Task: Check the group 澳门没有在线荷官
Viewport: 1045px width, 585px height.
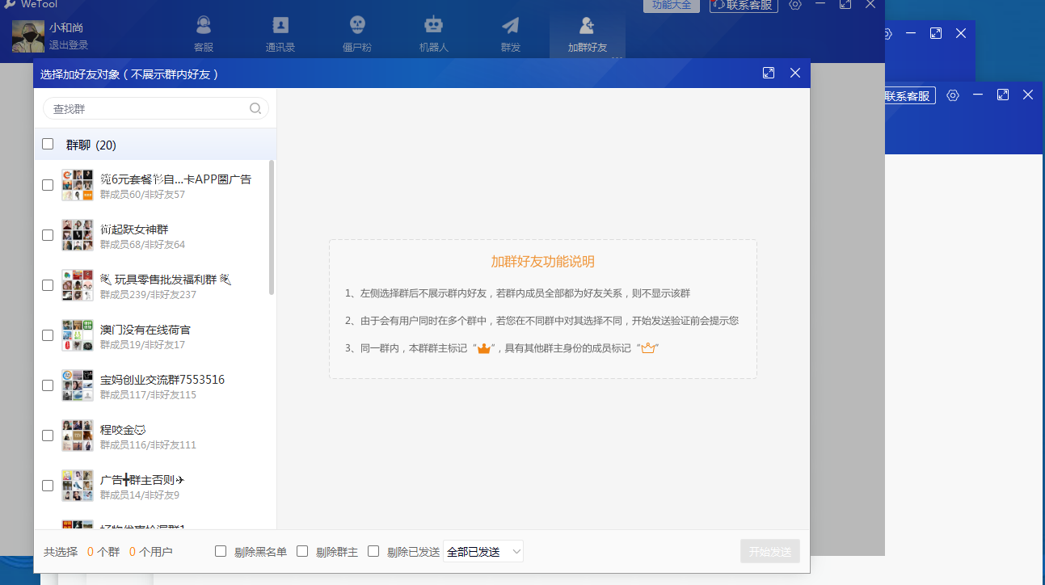Action: point(47,335)
